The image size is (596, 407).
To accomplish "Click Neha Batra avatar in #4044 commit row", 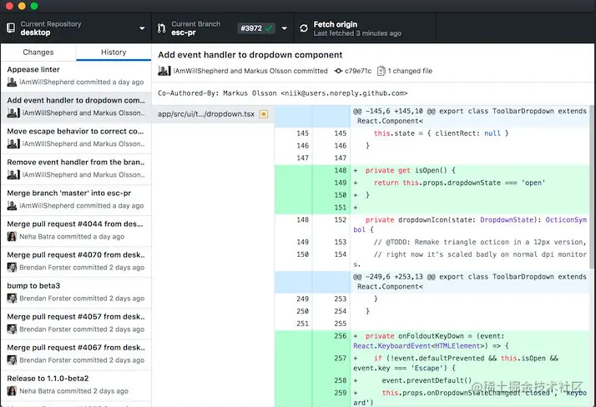I will click(x=12, y=237).
